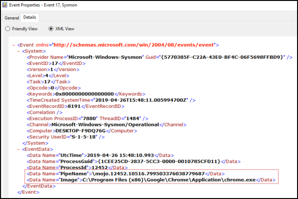
Task: Click the TimeCreated SystemTime value
Action: pos(141,100)
